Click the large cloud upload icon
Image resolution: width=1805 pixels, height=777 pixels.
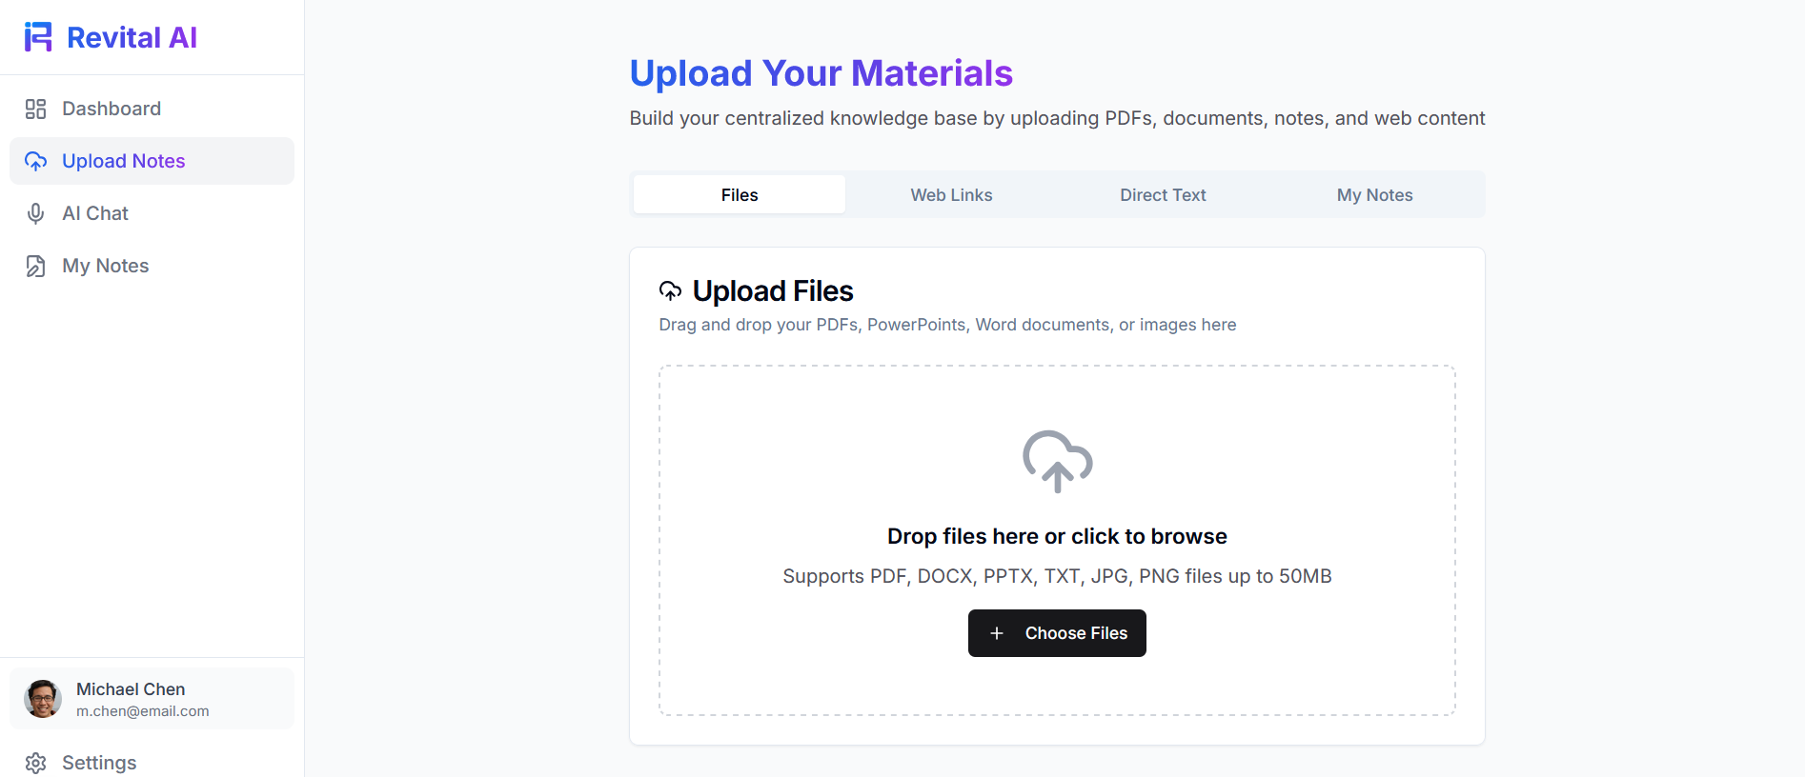click(x=1057, y=462)
